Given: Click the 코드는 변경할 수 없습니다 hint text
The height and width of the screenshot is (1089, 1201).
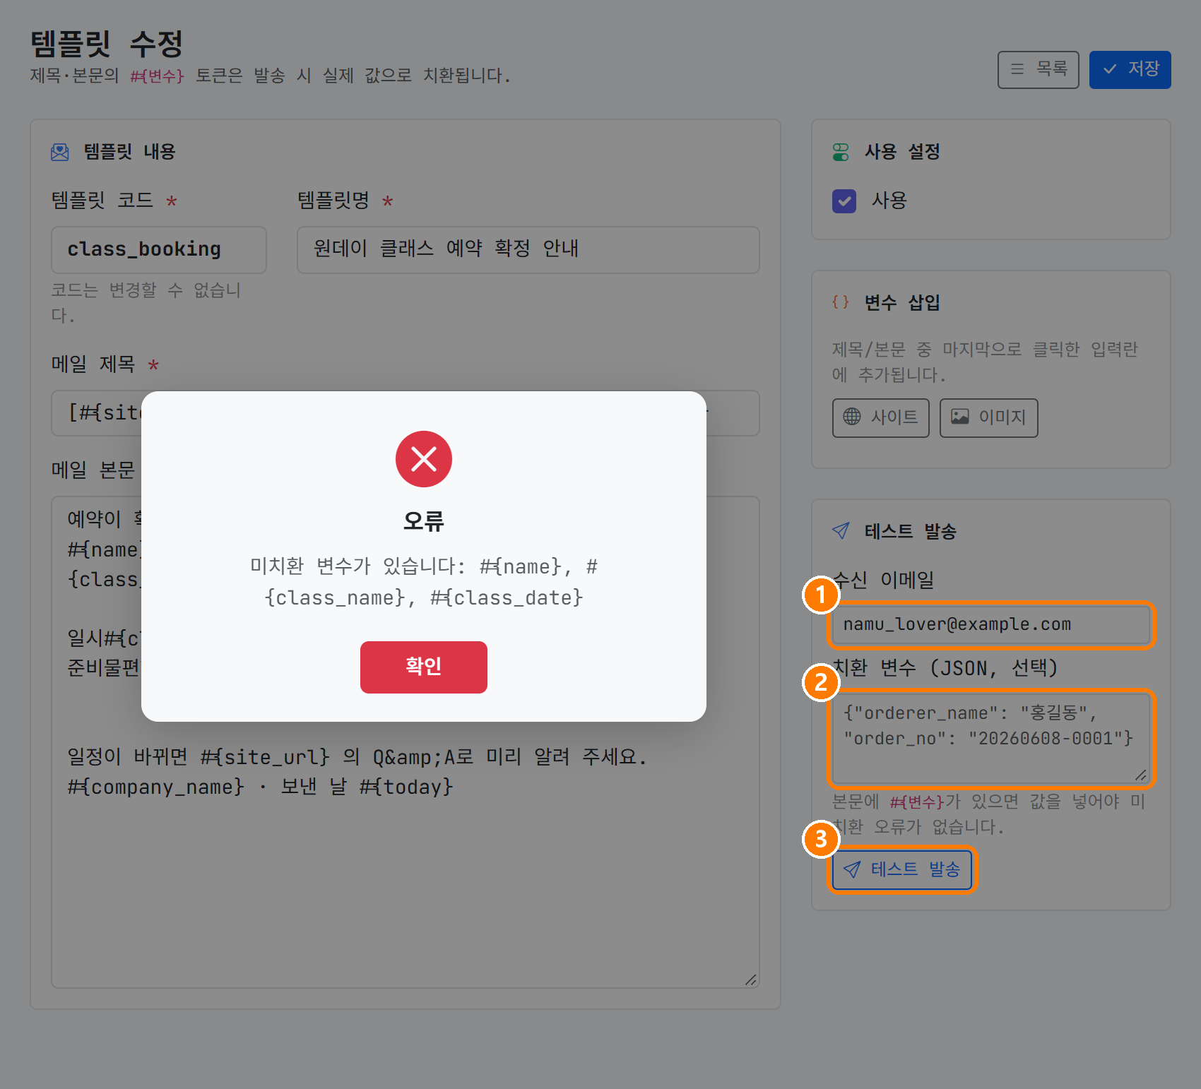Looking at the screenshot, I should [146, 302].
